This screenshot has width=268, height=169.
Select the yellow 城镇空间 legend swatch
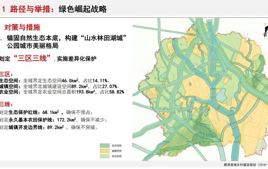click(104, 151)
